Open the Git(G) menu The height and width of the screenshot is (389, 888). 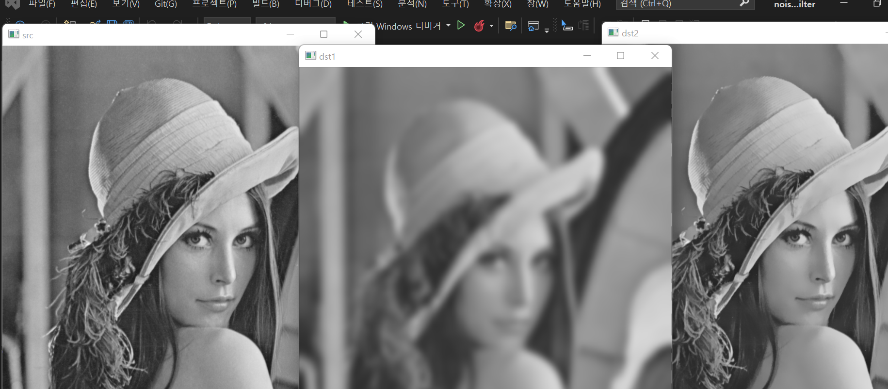pyautogui.click(x=166, y=4)
